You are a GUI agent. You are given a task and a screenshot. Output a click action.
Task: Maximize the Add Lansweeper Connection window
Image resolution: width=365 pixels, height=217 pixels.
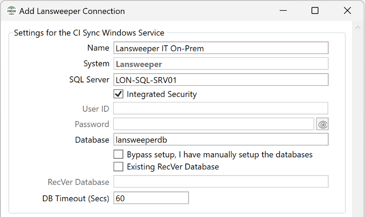[315, 11]
